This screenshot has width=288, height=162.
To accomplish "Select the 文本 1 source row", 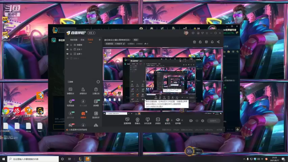I will [84, 49].
